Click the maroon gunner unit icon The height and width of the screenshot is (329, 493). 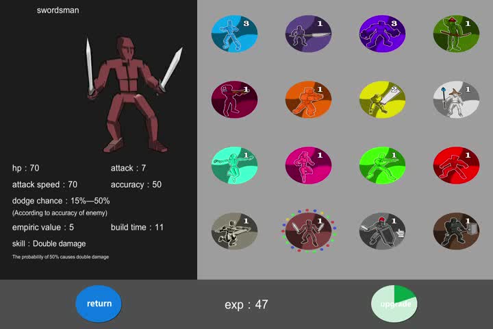(234, 99)
